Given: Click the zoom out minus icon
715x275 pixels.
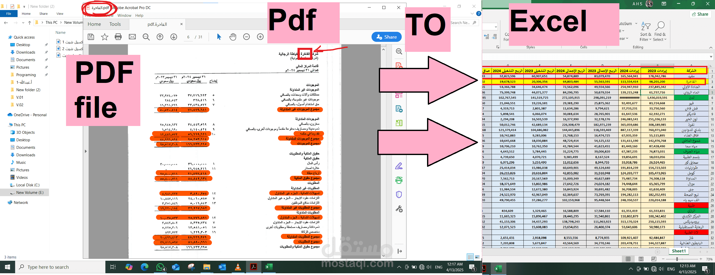Looking at the screenshot, I should (247, 37).
